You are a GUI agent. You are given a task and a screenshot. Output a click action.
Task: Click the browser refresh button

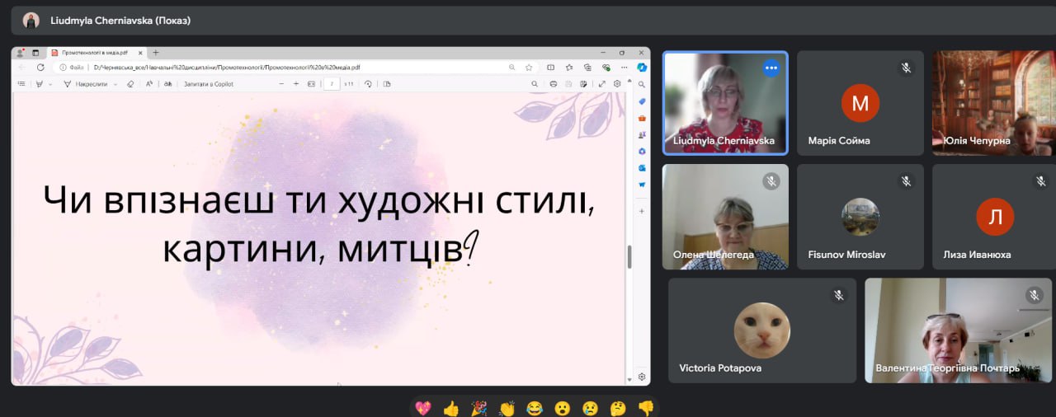pyautogui.click(x=40, y=68)
